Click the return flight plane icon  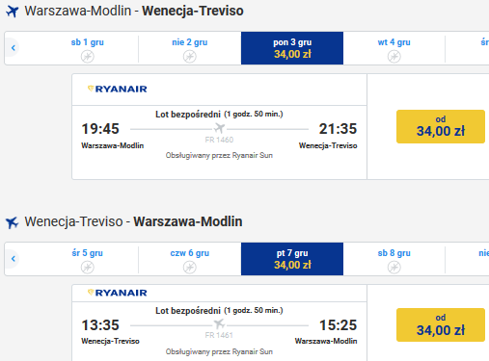click(13, 222)
